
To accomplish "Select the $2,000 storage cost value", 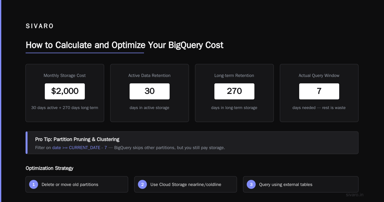I will (x=65, y=91).
